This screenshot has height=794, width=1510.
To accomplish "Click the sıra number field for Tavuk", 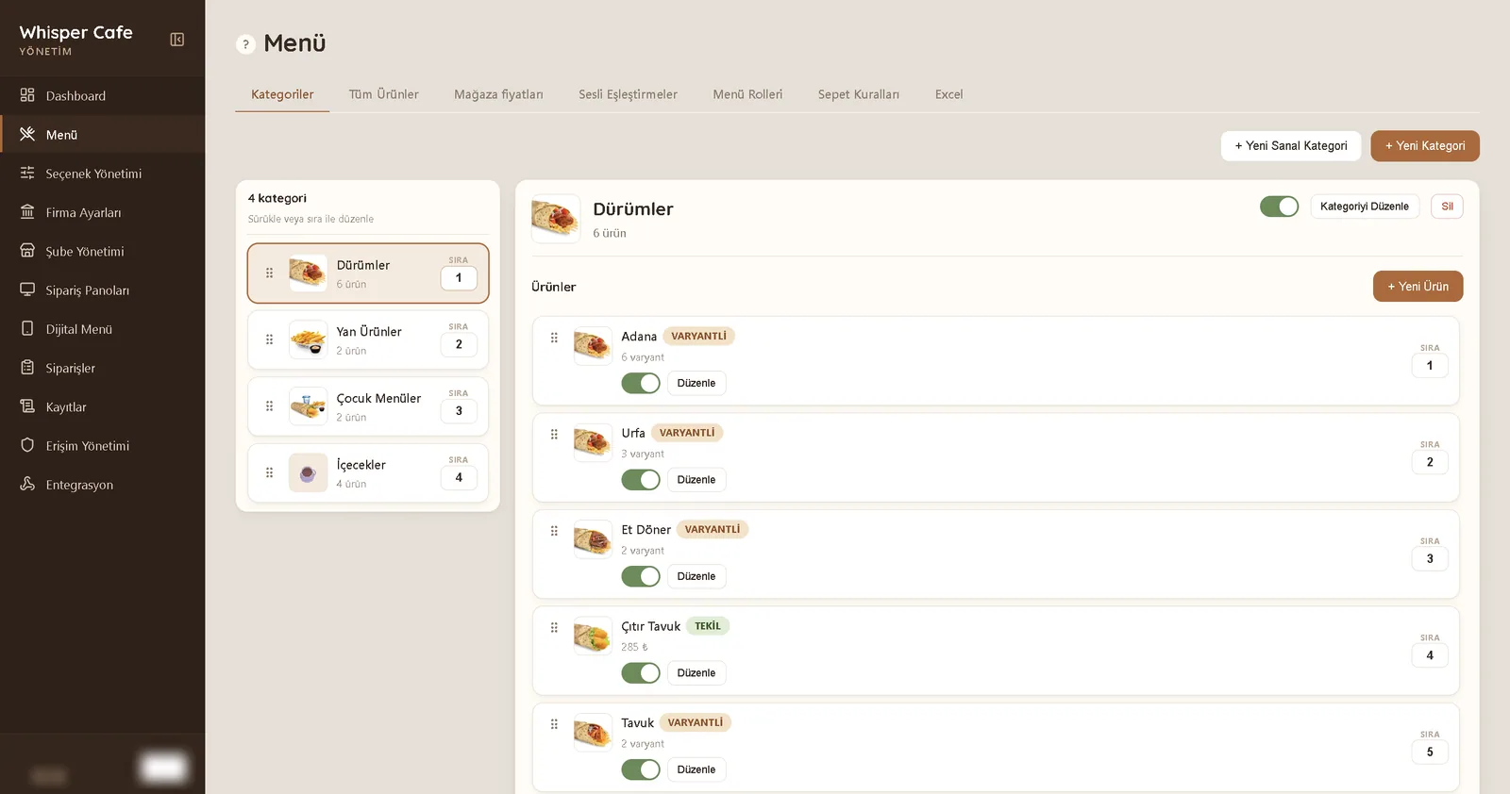I will 1430,753.
